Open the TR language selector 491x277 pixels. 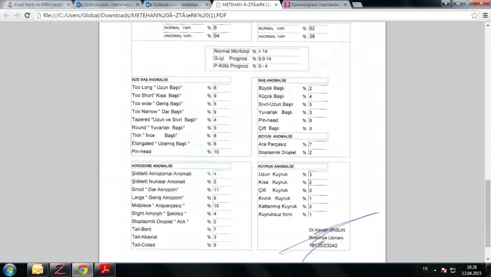click(x=425, y=270)
